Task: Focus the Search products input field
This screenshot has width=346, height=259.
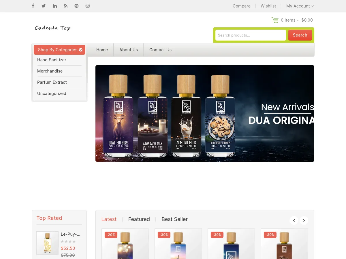Action: click(251, 35)
